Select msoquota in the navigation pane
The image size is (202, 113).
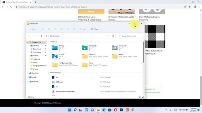tap(36, 59)
